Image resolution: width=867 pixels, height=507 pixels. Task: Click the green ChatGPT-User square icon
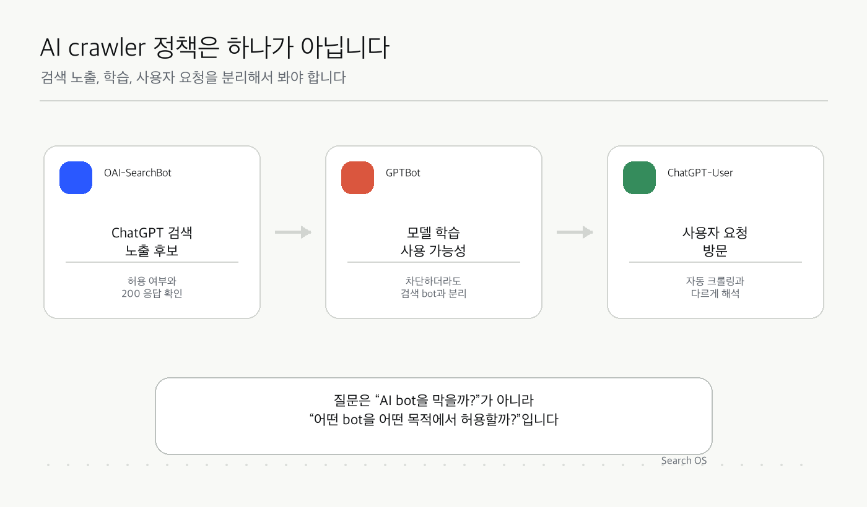pyautogui.click(x=639, y=177)
